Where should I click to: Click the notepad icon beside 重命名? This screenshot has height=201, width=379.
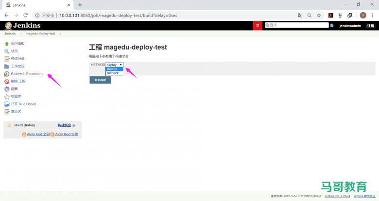point(7,112)
